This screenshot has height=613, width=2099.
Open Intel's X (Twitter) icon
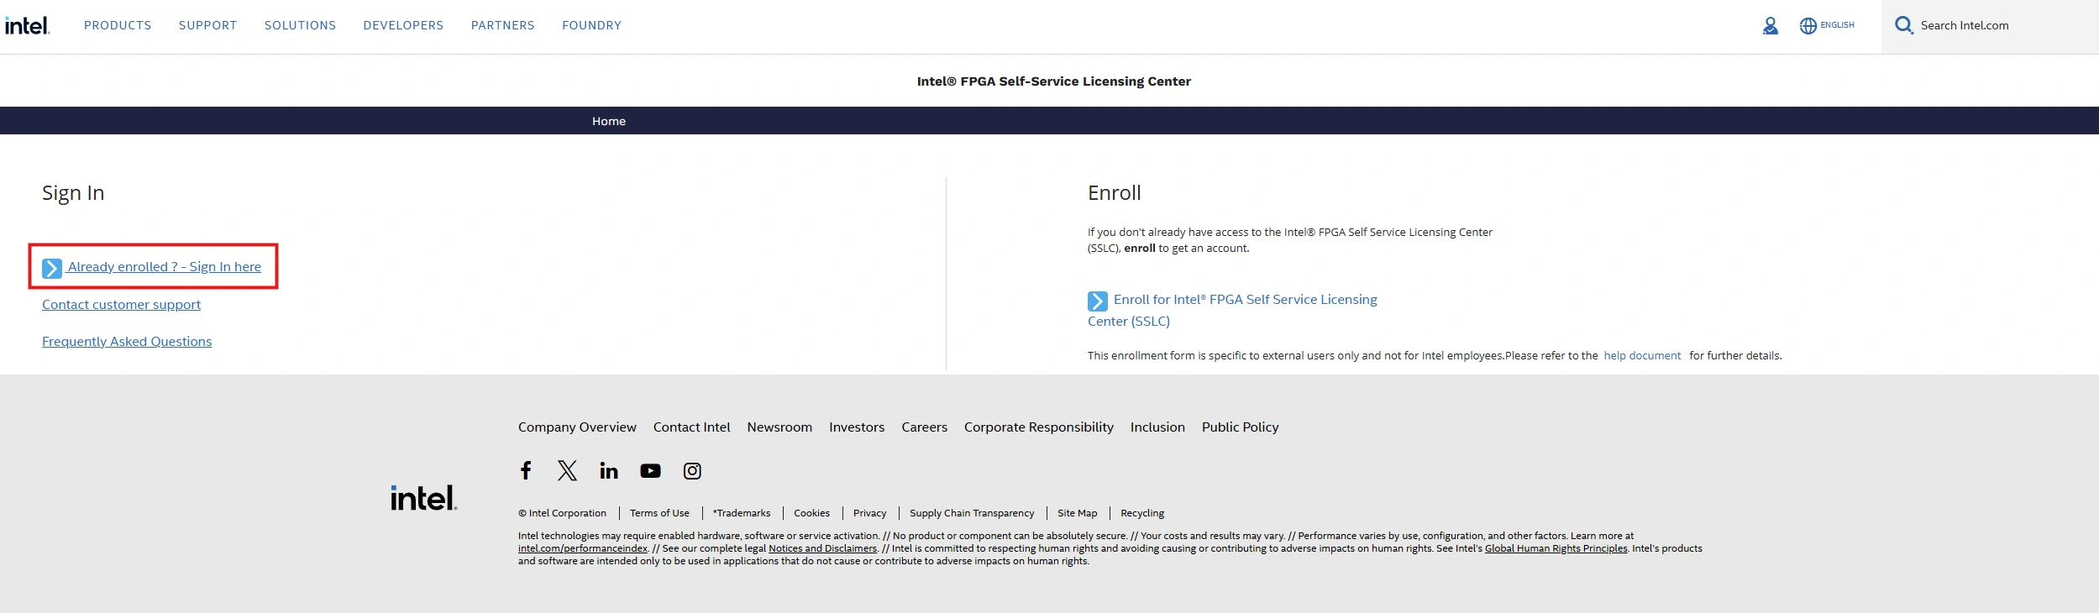pos(567,470)
